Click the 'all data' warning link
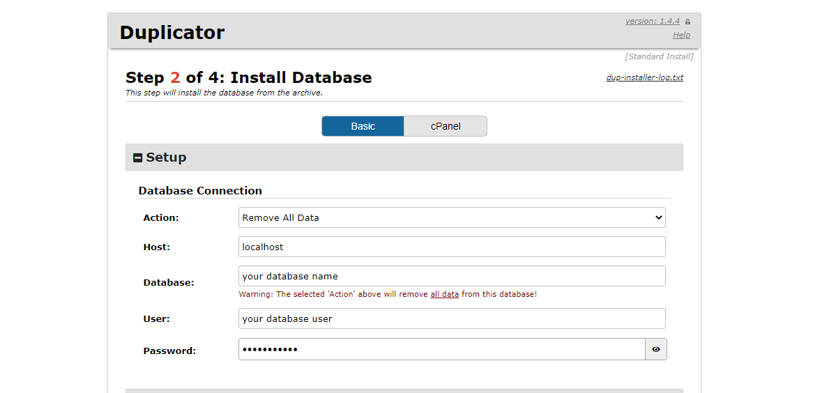Viewport: 829px width, 393px height. coord(445,293)
